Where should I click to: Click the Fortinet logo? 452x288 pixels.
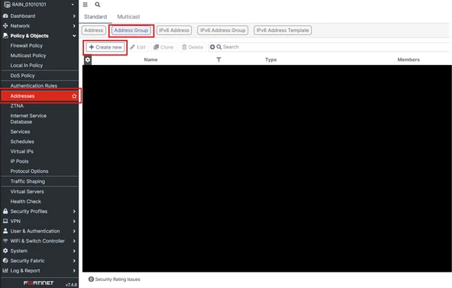[38, 283]
